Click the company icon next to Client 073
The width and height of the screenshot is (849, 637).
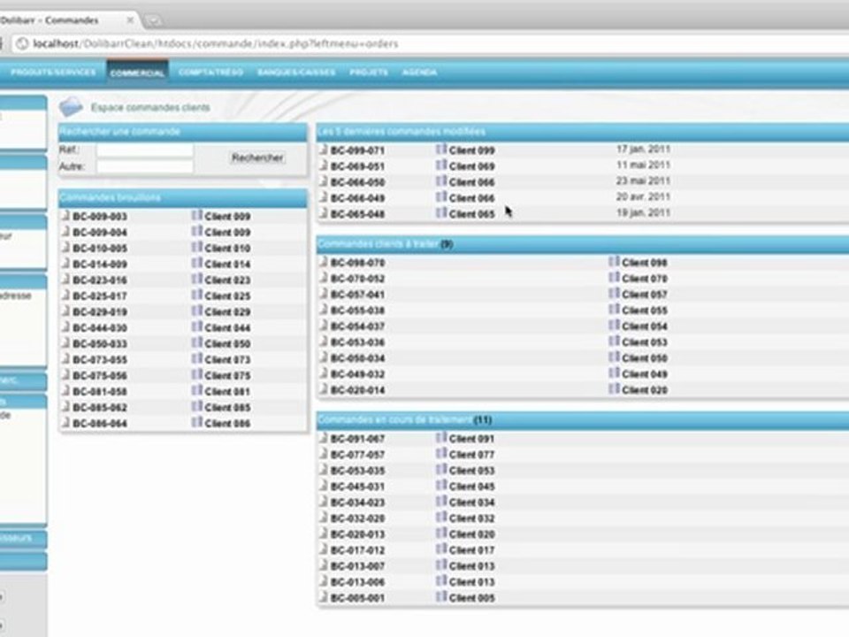197,358
